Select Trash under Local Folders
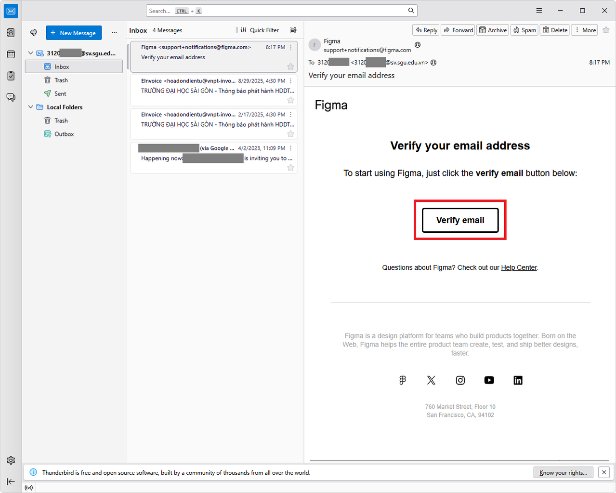The image size is (616, 493). [74, 120]
